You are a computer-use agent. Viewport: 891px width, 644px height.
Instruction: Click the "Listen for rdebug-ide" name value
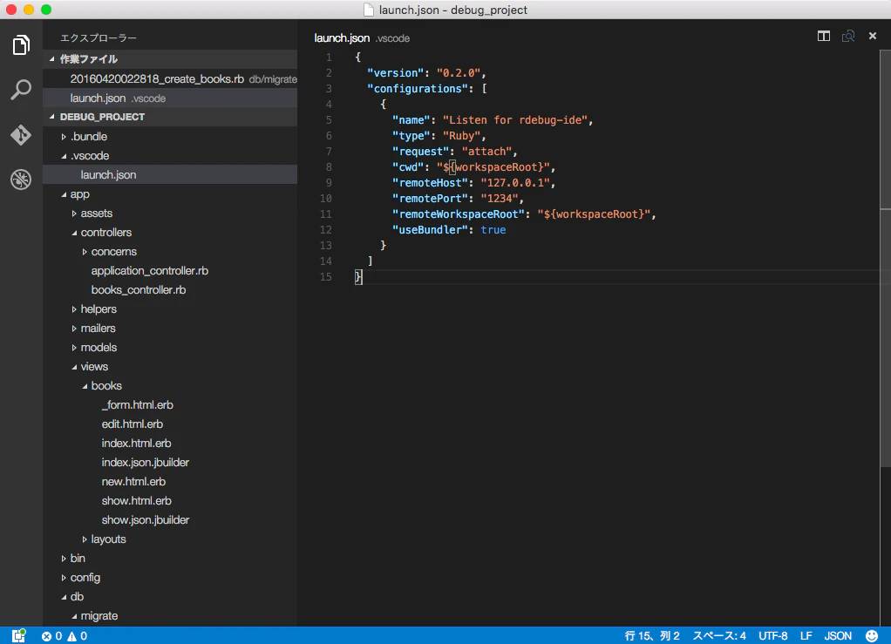(x=517, y=120)
